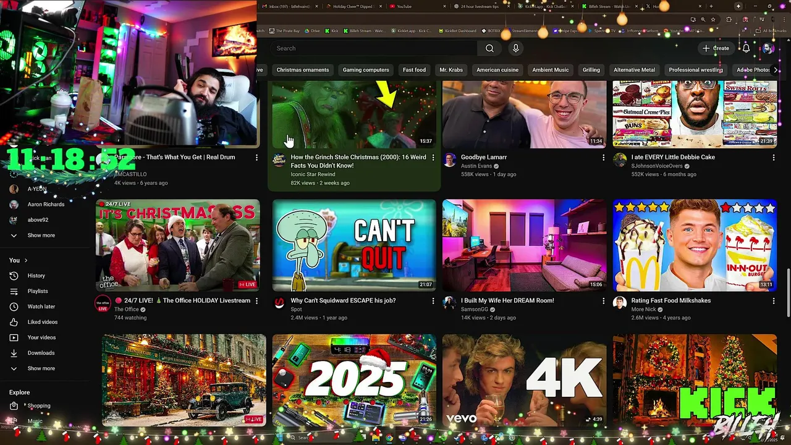Open the vevo 4K music video thumbnail
This screenshot has height=445, width=791.
525,380
